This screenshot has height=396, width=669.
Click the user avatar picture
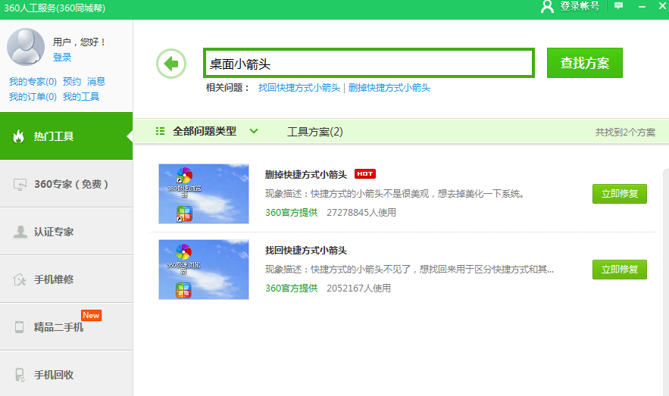[x=26, y=47]
